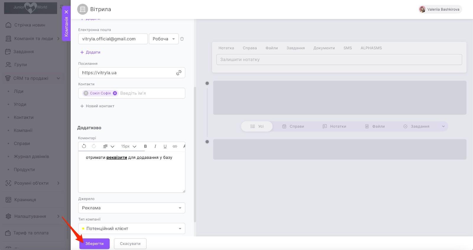Open the Робоча email type dropdown
The width and height of the screenshot is (473, 250).
(x=163, y=39)
